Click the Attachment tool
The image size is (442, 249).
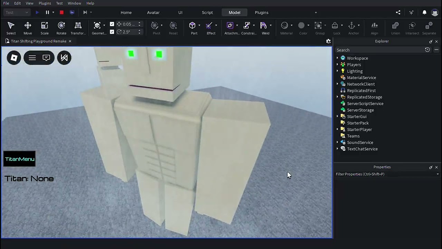tap(230, 26)
